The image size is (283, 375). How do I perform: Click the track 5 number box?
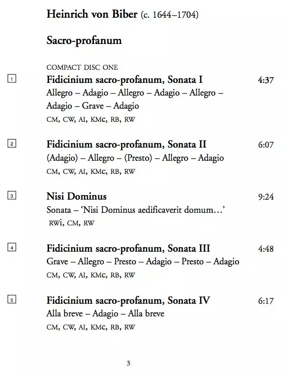12,299
